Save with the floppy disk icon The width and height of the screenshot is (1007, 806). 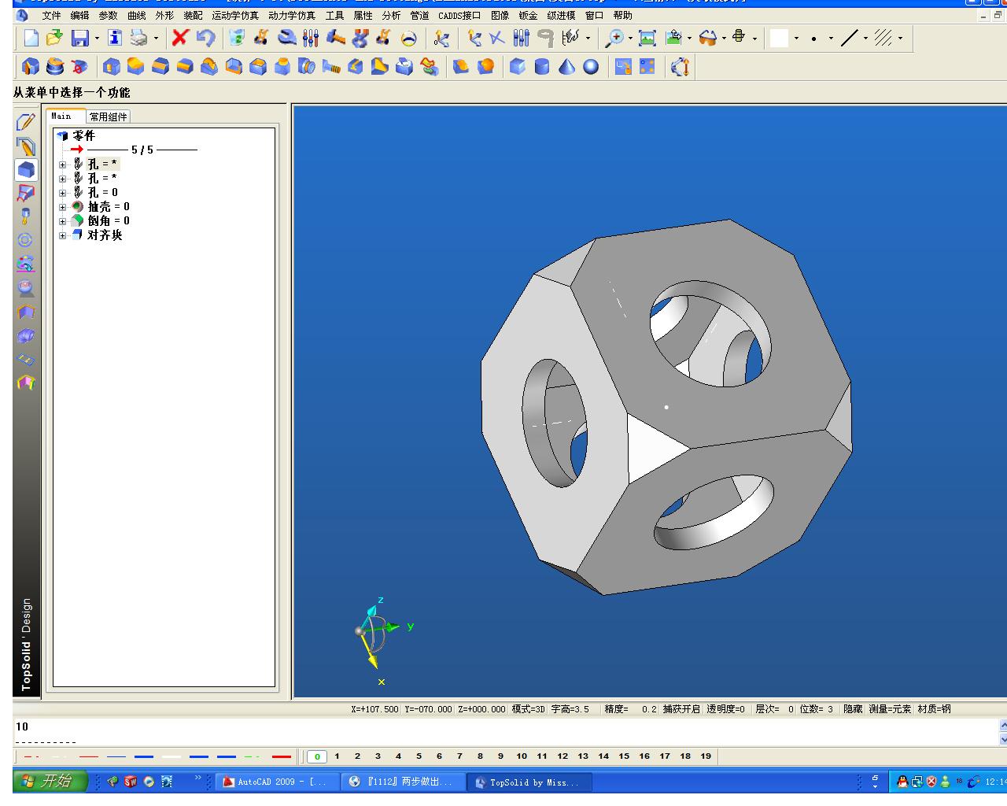(x=79, y=38)
